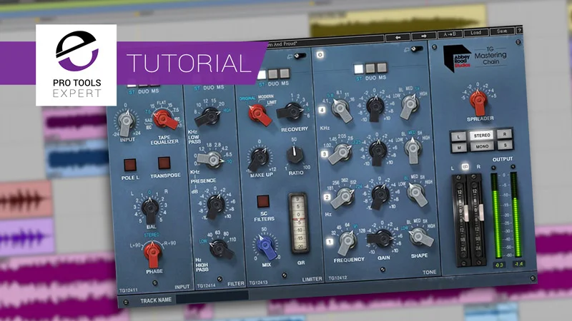Click the High Pass filter knob
Screen dimensions: 572x321
(x=220, y=248)
